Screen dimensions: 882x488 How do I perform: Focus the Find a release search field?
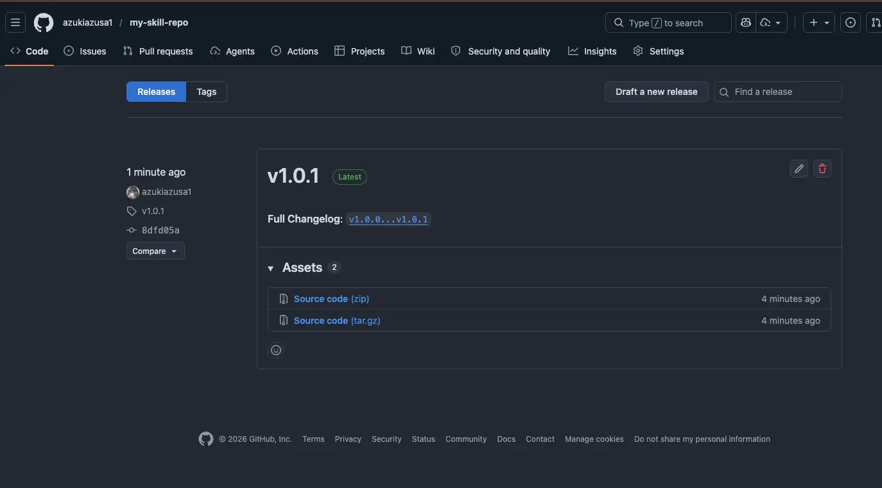click(x=778, y=92)
